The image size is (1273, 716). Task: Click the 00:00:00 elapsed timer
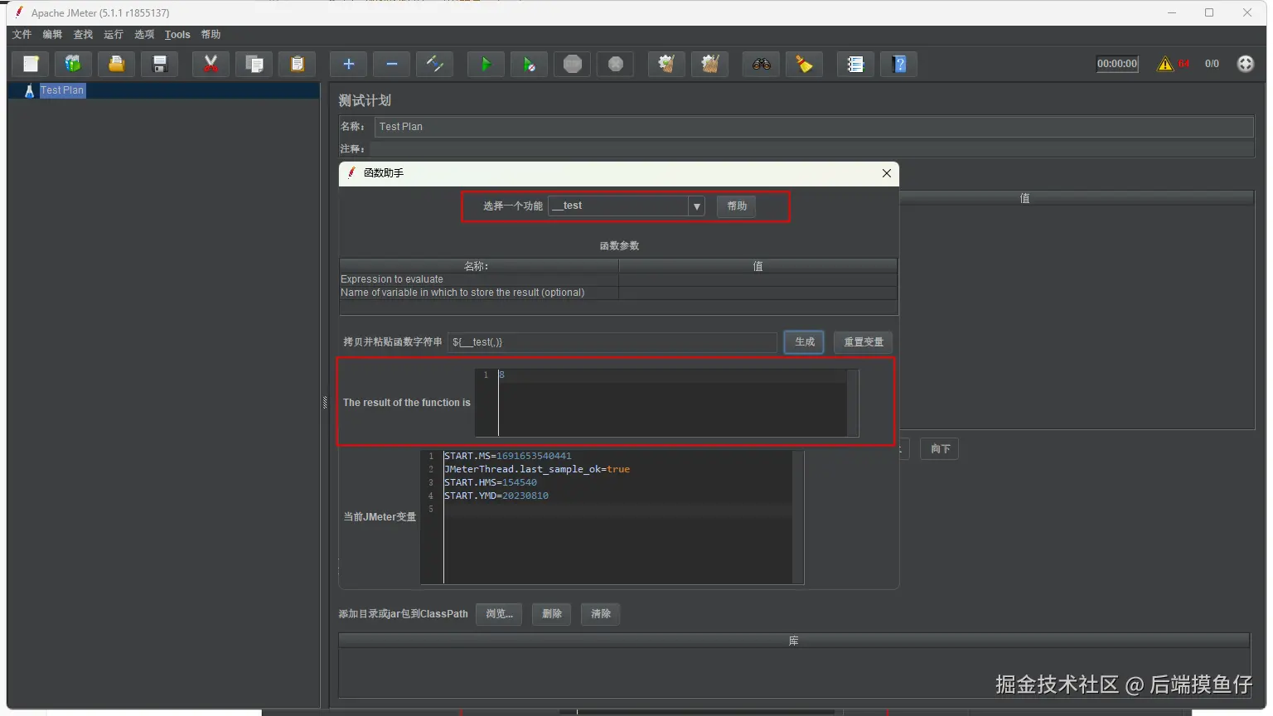(x=1117, y=64)
